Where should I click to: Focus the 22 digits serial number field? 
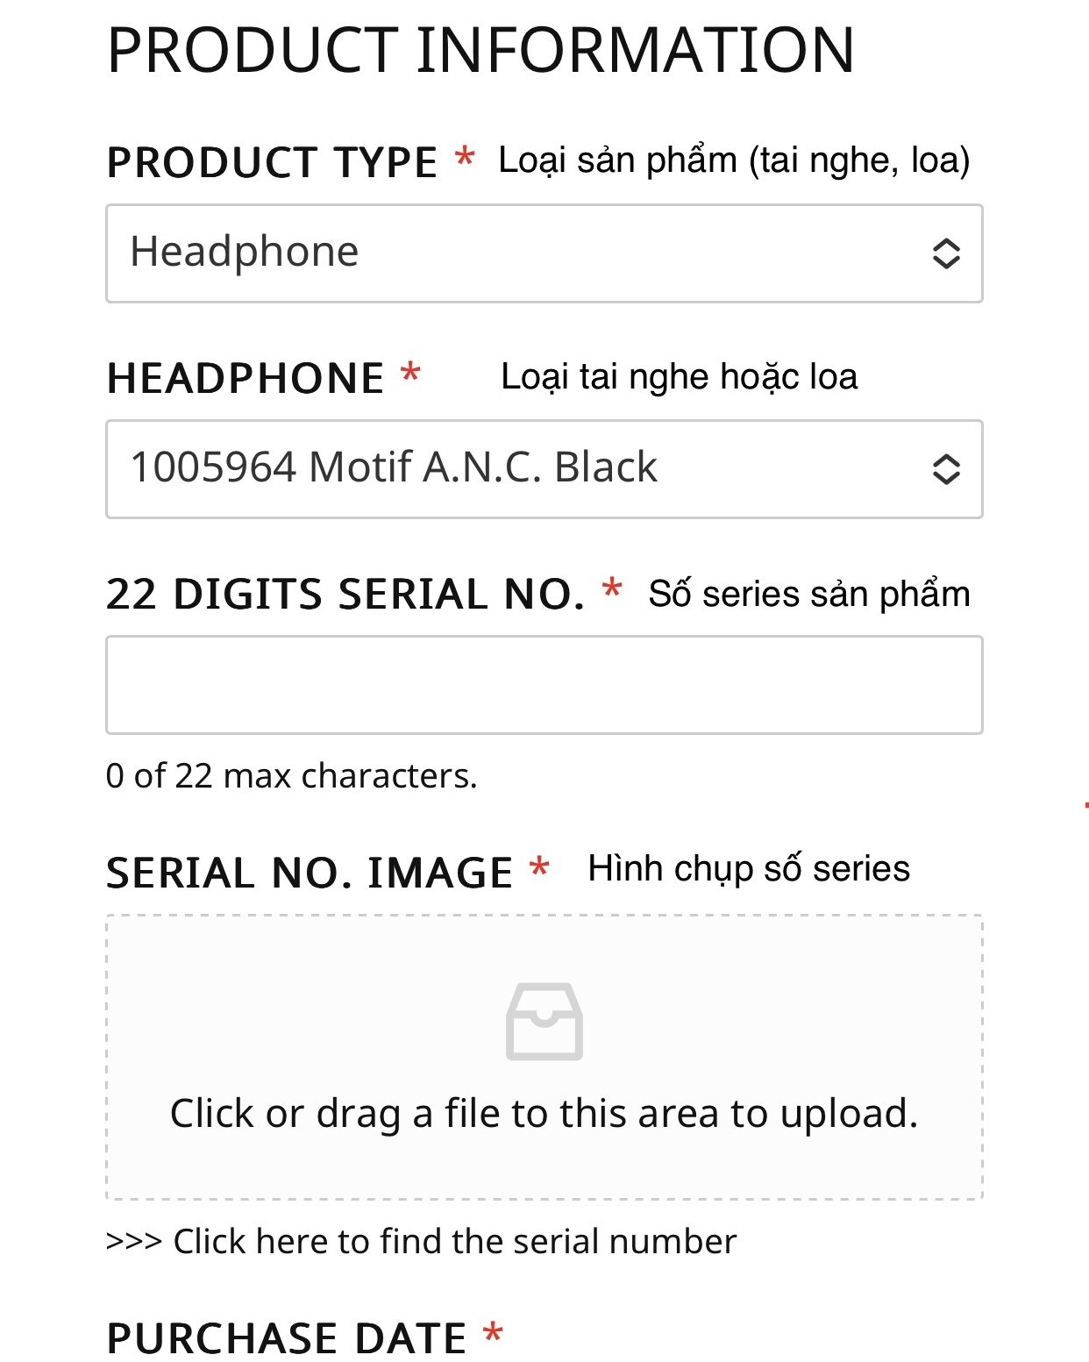(x=544, y=685)
